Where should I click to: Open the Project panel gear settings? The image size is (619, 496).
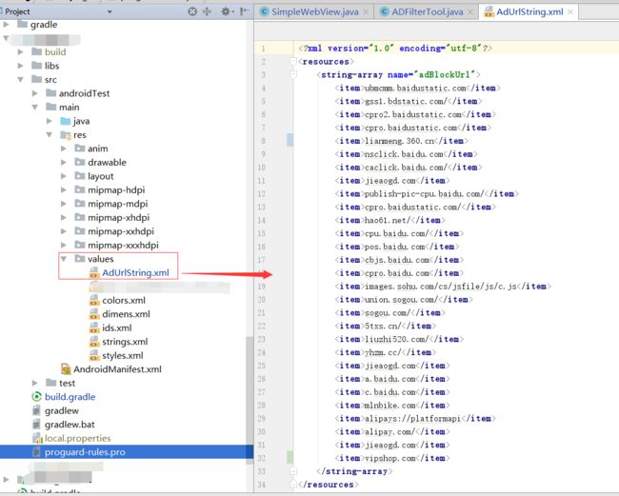(226, 11)
